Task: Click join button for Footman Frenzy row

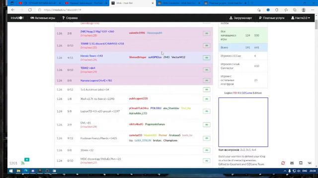Action: (x=207, y=138)
